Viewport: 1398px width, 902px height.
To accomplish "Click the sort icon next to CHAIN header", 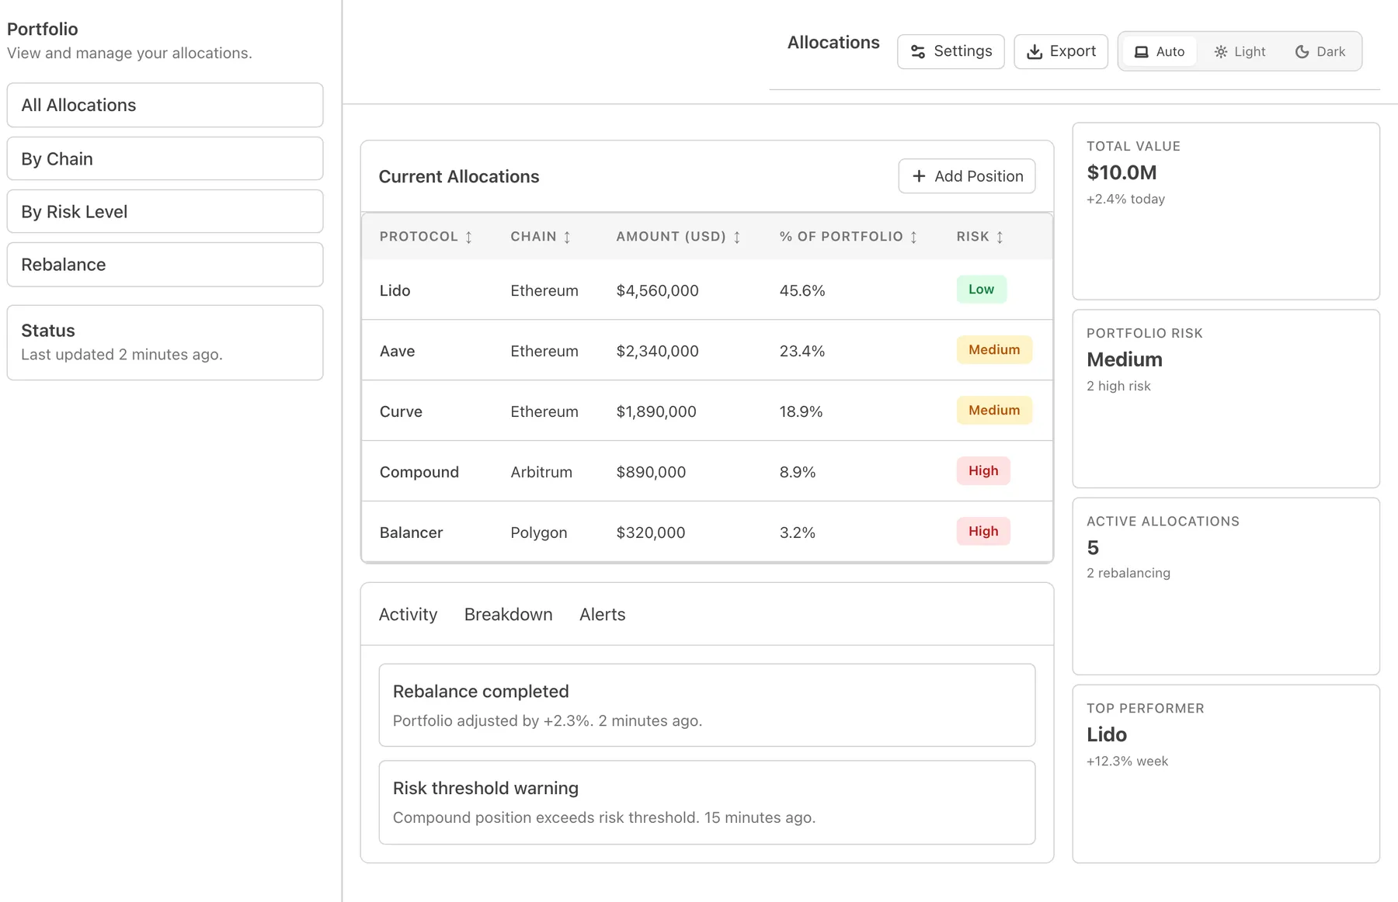I will point(567,237).
